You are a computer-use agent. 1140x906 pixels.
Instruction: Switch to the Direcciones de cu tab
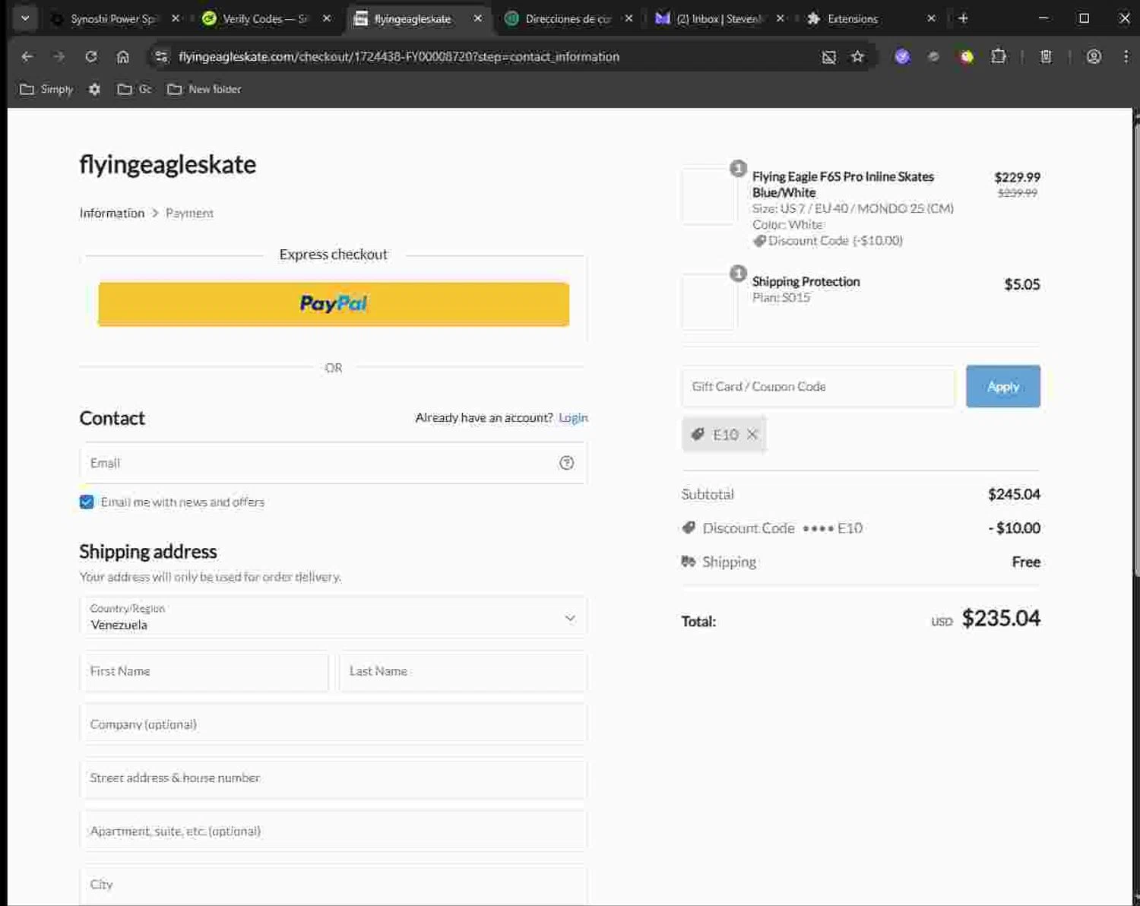pyautogui.click(x=568, y=18)
